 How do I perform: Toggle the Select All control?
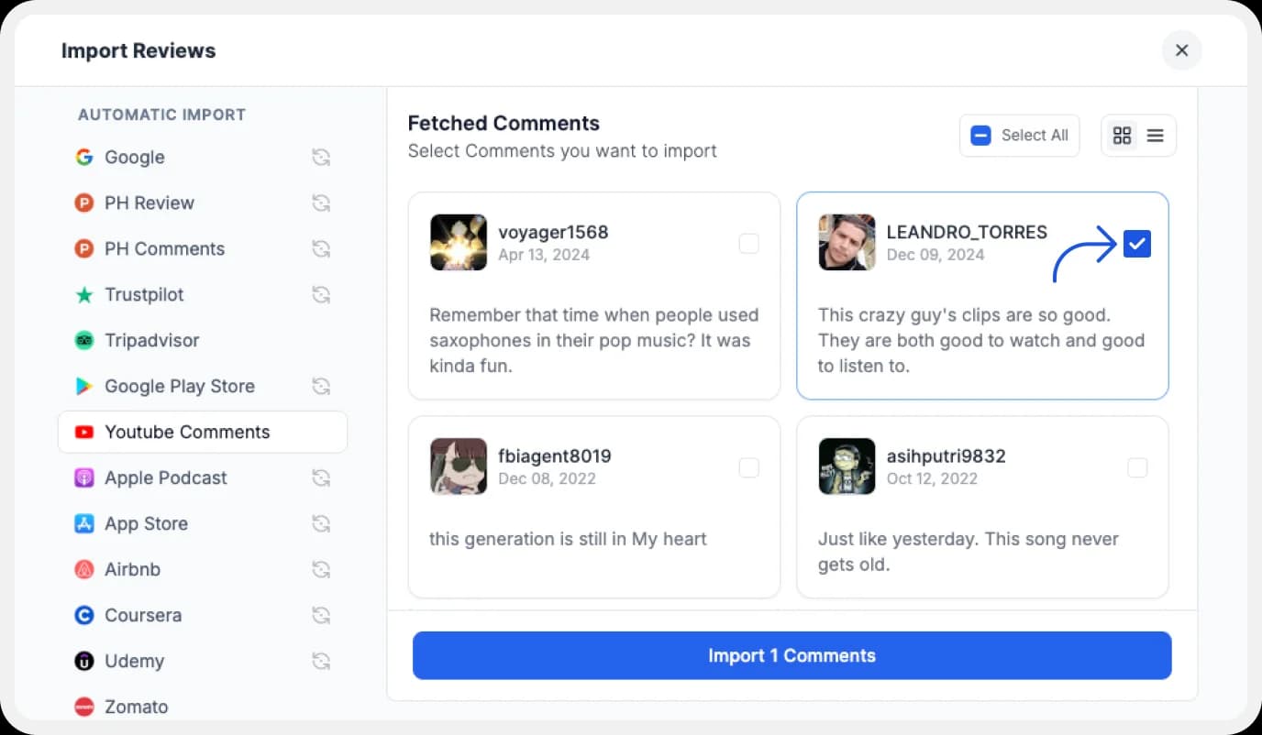coord(980,135)
